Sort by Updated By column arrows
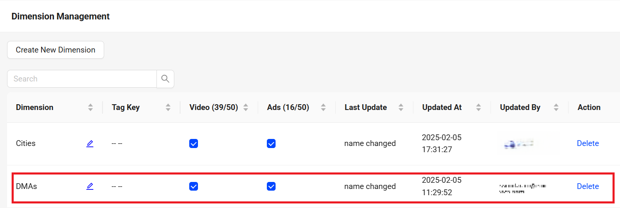The width and height of the screenshot is (620, 208). tap(556, 108)
